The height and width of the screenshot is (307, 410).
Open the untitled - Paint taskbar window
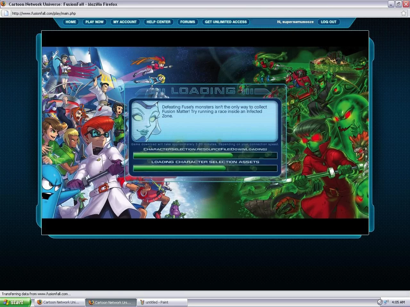coord(162,302)
